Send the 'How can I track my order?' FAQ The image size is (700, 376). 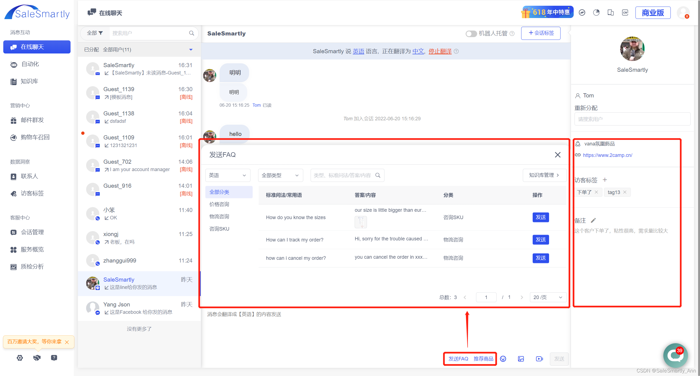pyautogui.click(x=541, y=240)
